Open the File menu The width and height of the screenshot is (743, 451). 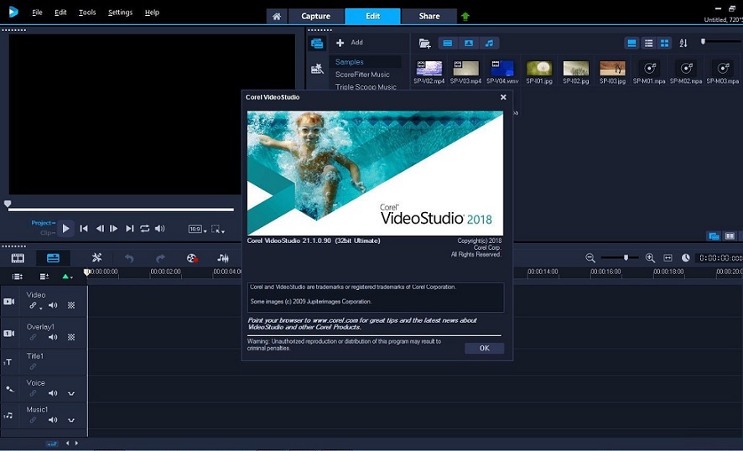point(37,13)
